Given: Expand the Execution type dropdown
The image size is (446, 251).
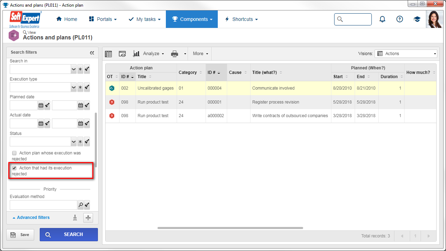Looking at the screenshot, I should 74,87.
